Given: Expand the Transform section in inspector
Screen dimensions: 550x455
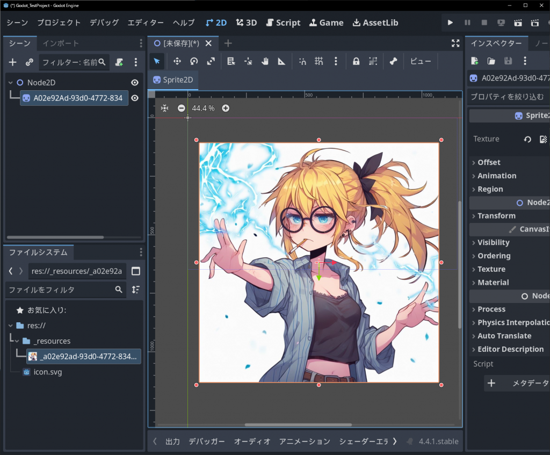Looking at the screenshot, I should [496, 216].
